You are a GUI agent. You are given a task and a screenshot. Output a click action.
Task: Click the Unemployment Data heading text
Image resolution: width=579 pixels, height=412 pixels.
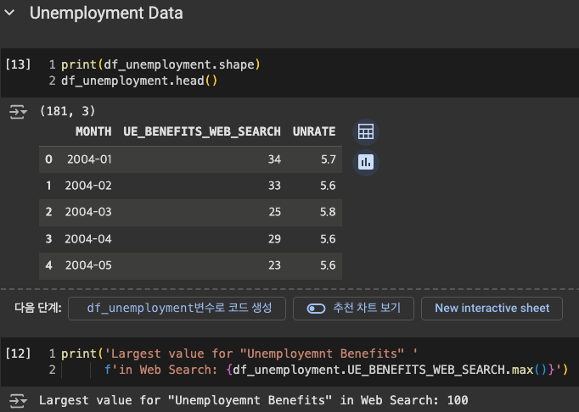point(106,14)
